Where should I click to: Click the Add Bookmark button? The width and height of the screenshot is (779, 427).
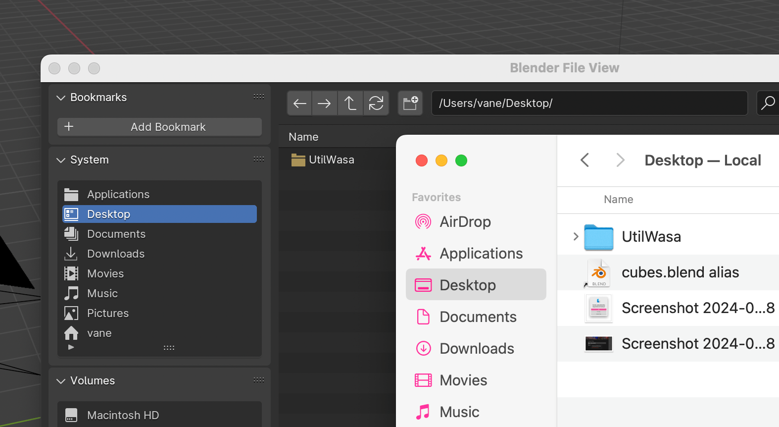coord(159,127)
